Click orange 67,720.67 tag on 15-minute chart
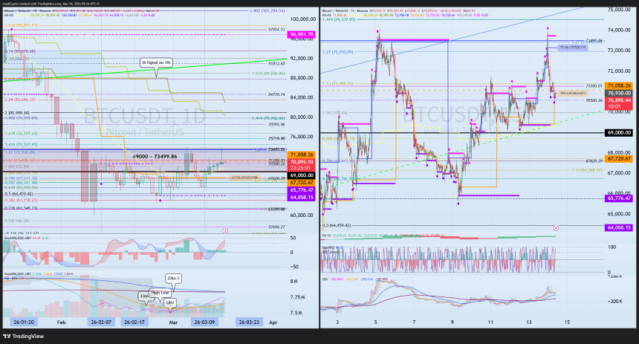Image resolution: width=639 pixels, height=344 pixels. [x=619, y=158]
